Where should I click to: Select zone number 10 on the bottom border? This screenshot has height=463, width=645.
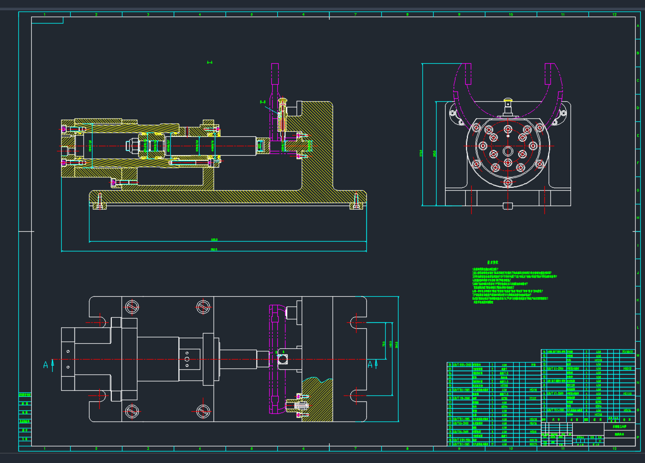(511, 448)
